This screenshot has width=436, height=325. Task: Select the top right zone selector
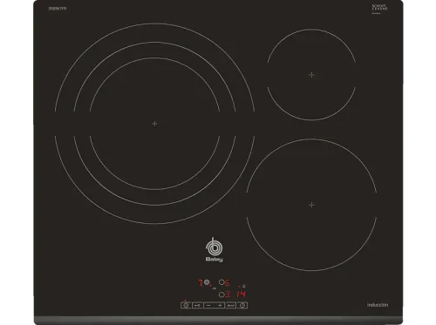pyautogui.click(x=221, y=282)
